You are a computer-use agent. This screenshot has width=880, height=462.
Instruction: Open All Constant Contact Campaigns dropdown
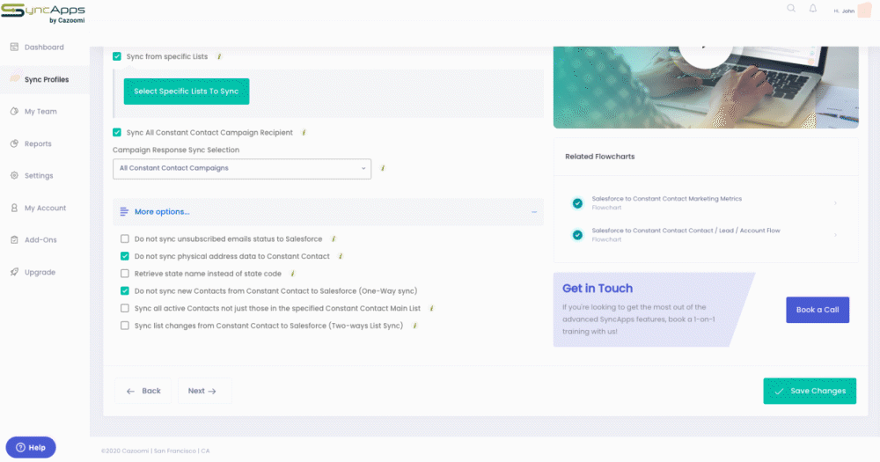tap(242, 168)
